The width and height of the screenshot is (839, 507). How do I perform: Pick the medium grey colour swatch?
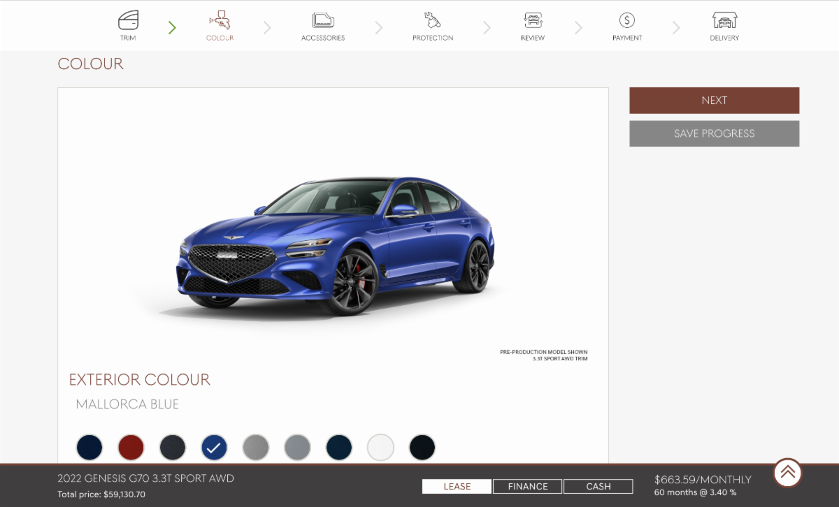(x=256, y=448)
